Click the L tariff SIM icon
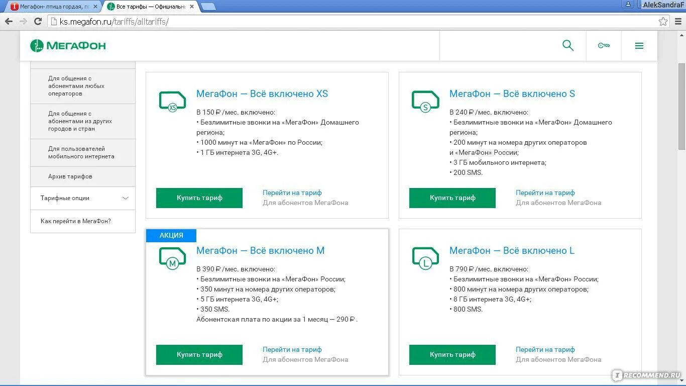 tap(425, 258)
